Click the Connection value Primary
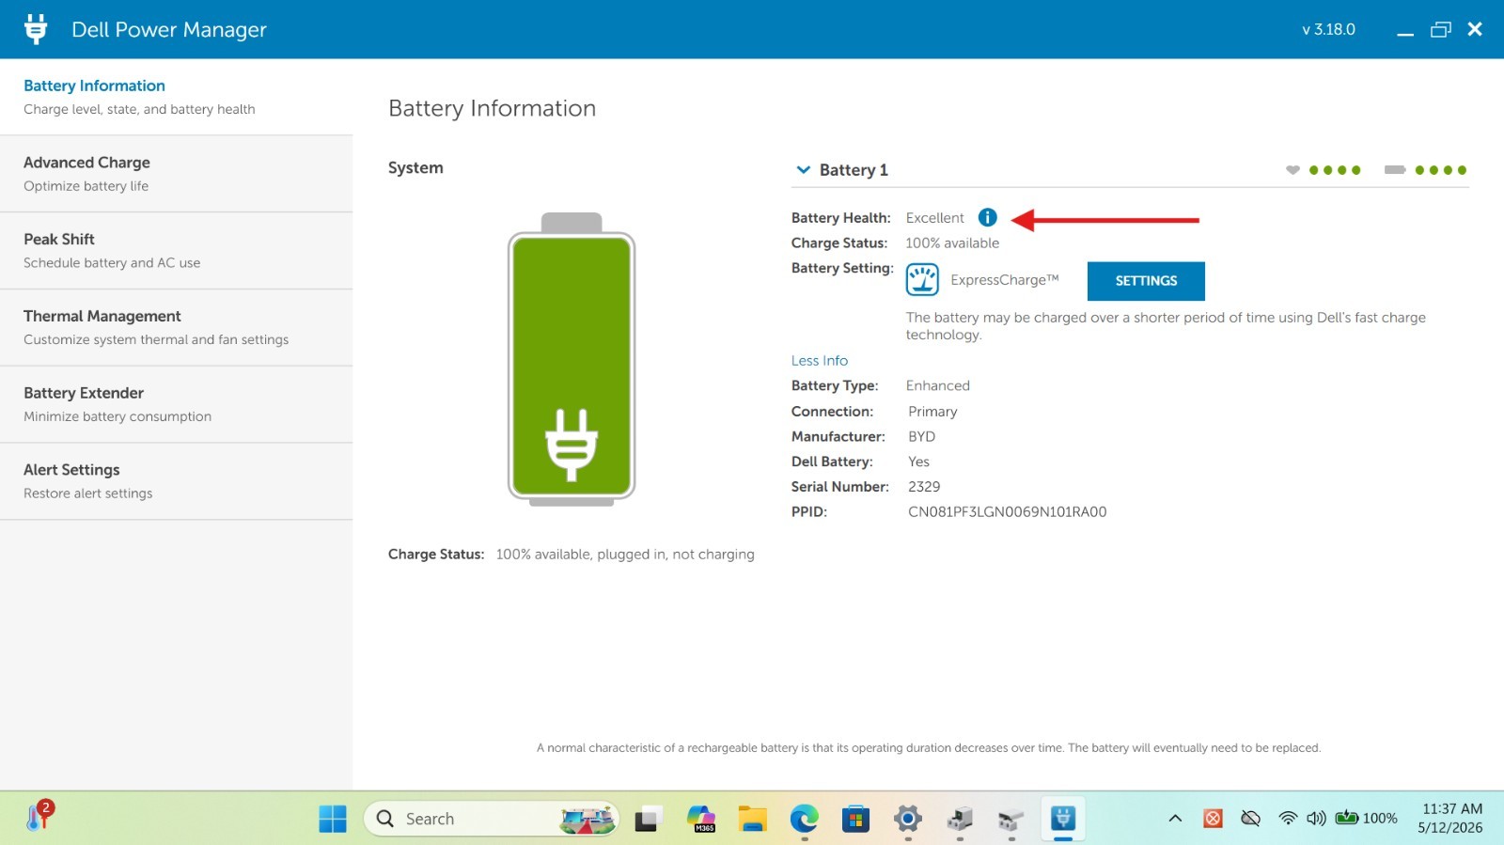Screen dimensions: 1504x845 [x=932, y=412]
